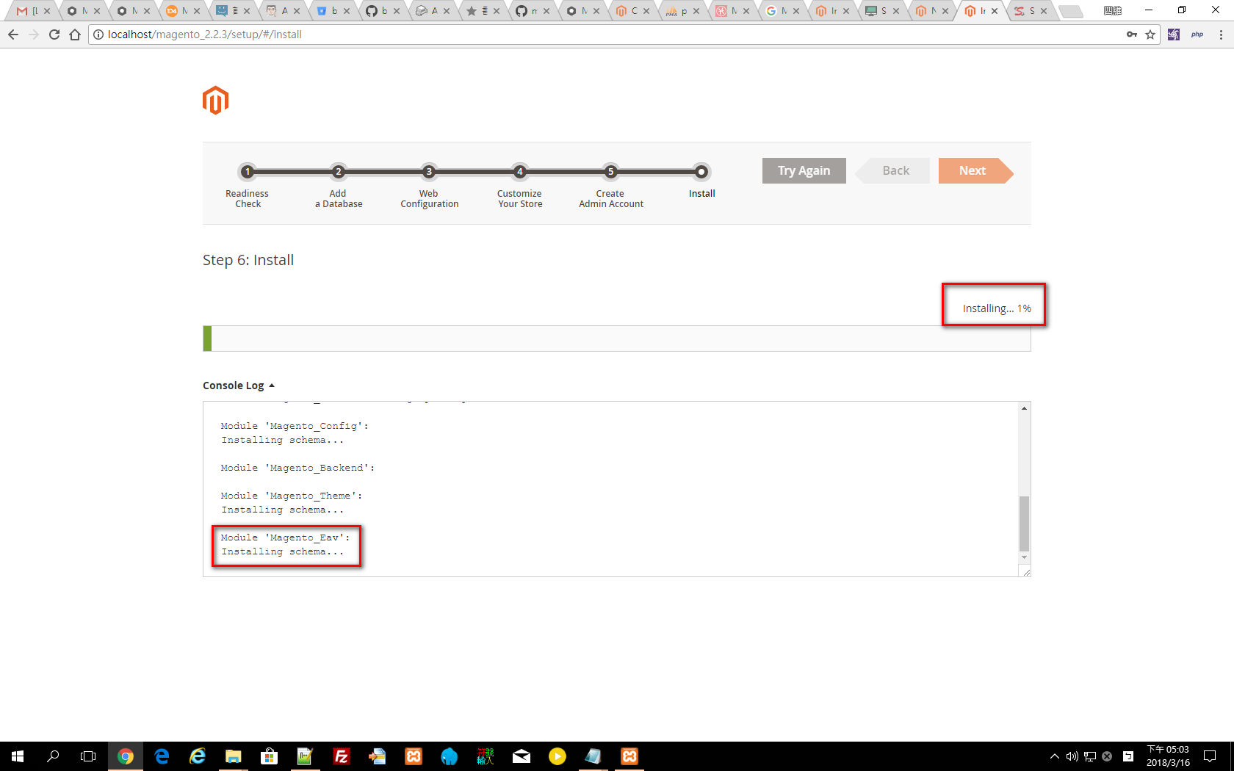Click the installation progress bar

coord(616,339)
